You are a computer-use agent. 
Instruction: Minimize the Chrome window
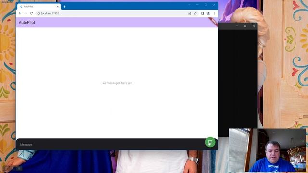[197, 5]
